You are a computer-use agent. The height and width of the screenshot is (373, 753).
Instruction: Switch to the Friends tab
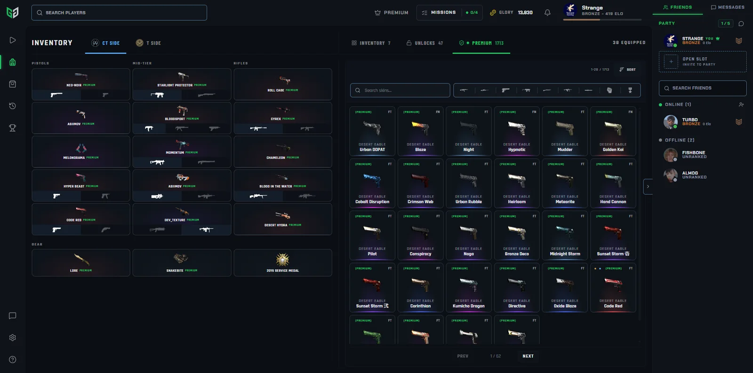point(677,8)
